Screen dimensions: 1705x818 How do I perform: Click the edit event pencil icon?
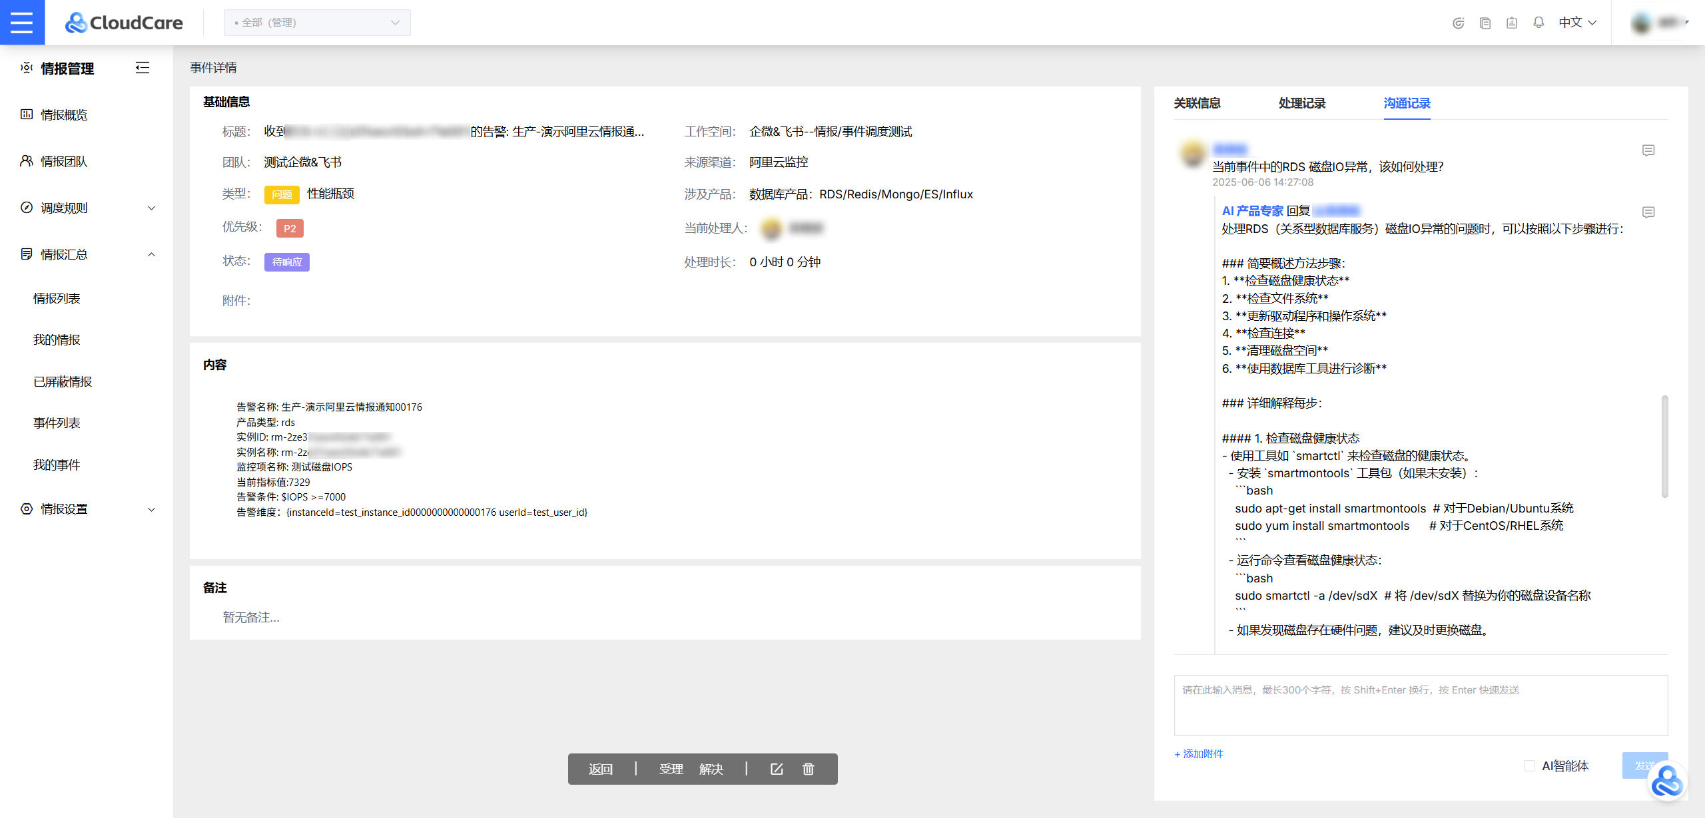coord(777,769)
